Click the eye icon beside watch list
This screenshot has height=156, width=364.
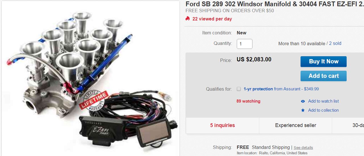(303, 101)
